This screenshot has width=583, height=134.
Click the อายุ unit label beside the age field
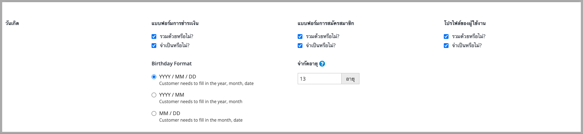[x=350, y=79]
